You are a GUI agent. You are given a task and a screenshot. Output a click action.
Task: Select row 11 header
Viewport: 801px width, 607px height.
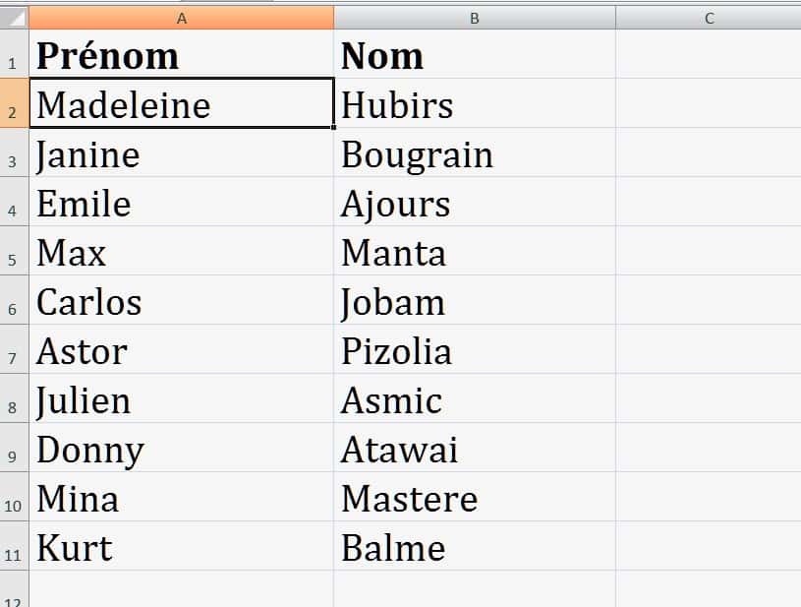click(x=14, y=548)
